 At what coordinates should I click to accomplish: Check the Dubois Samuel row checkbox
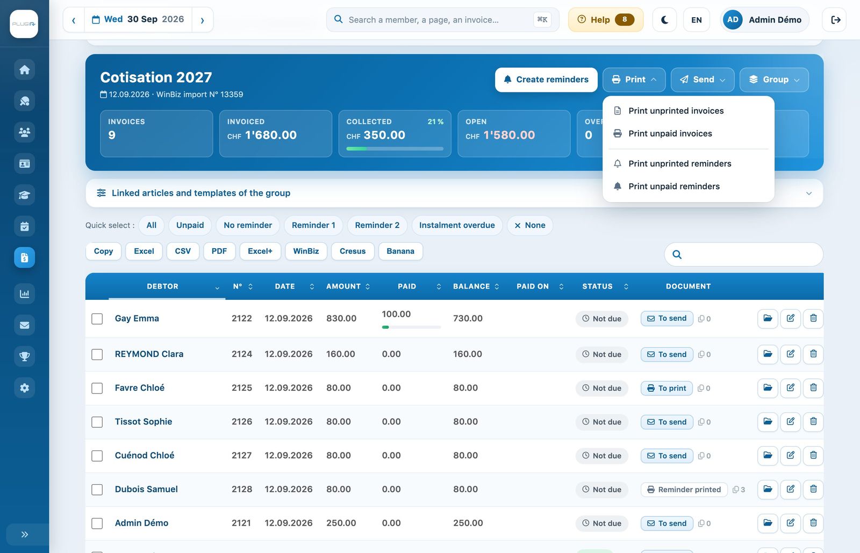tap(97, 490)
